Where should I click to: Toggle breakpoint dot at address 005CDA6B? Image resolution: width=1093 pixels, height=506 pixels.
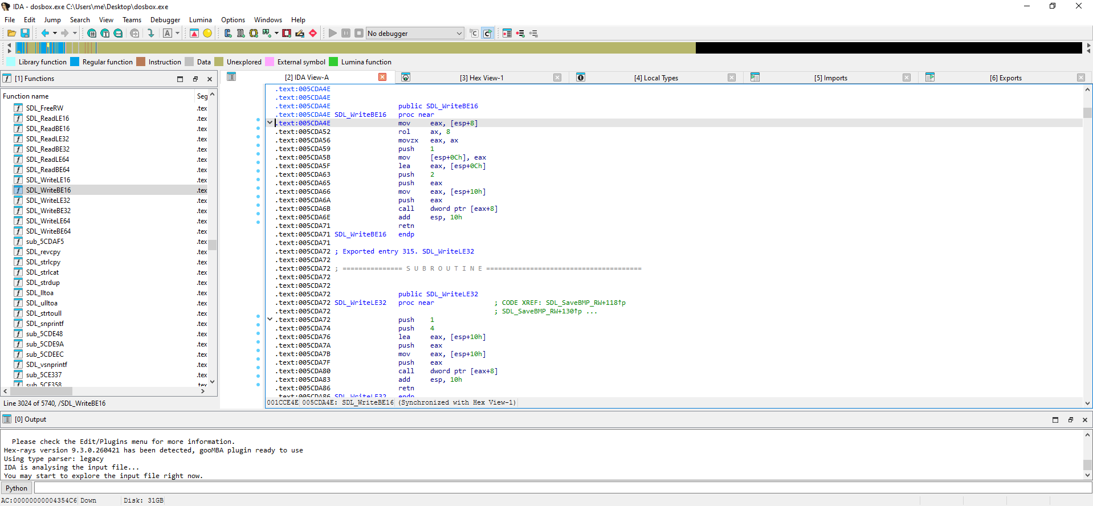(x=258, y=205)
